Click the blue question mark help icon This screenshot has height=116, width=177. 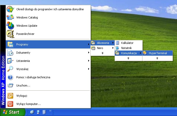10,77
